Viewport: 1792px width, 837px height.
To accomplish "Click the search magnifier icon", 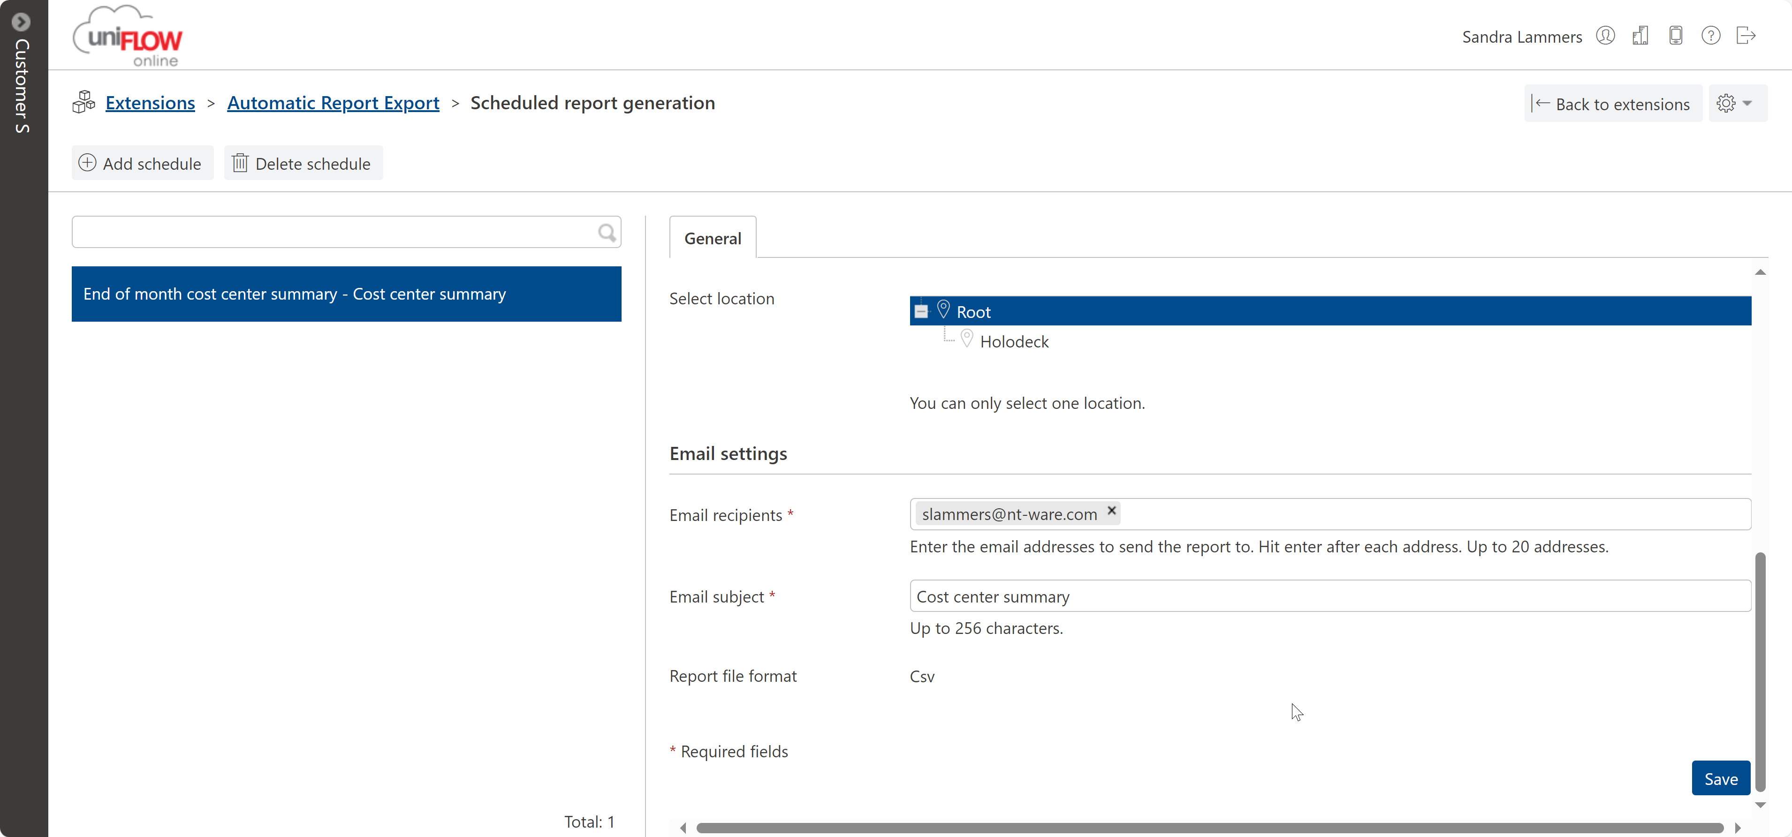I will (x=607, y=232).
